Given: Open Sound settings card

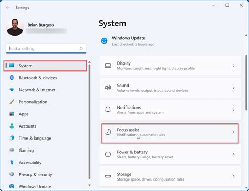Looking at the screenshot, I should tap(170, 88).
